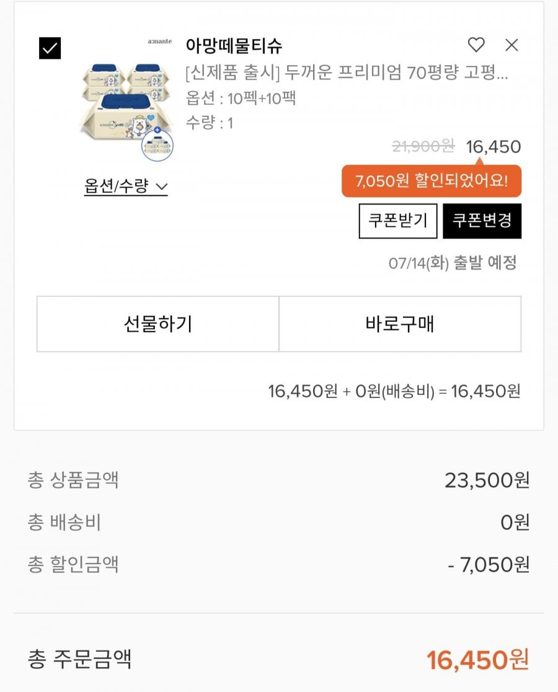The image size is (558, 692).
Task: Click the 07/14(화) 출발 예정 notice
Action: (453, 264)
